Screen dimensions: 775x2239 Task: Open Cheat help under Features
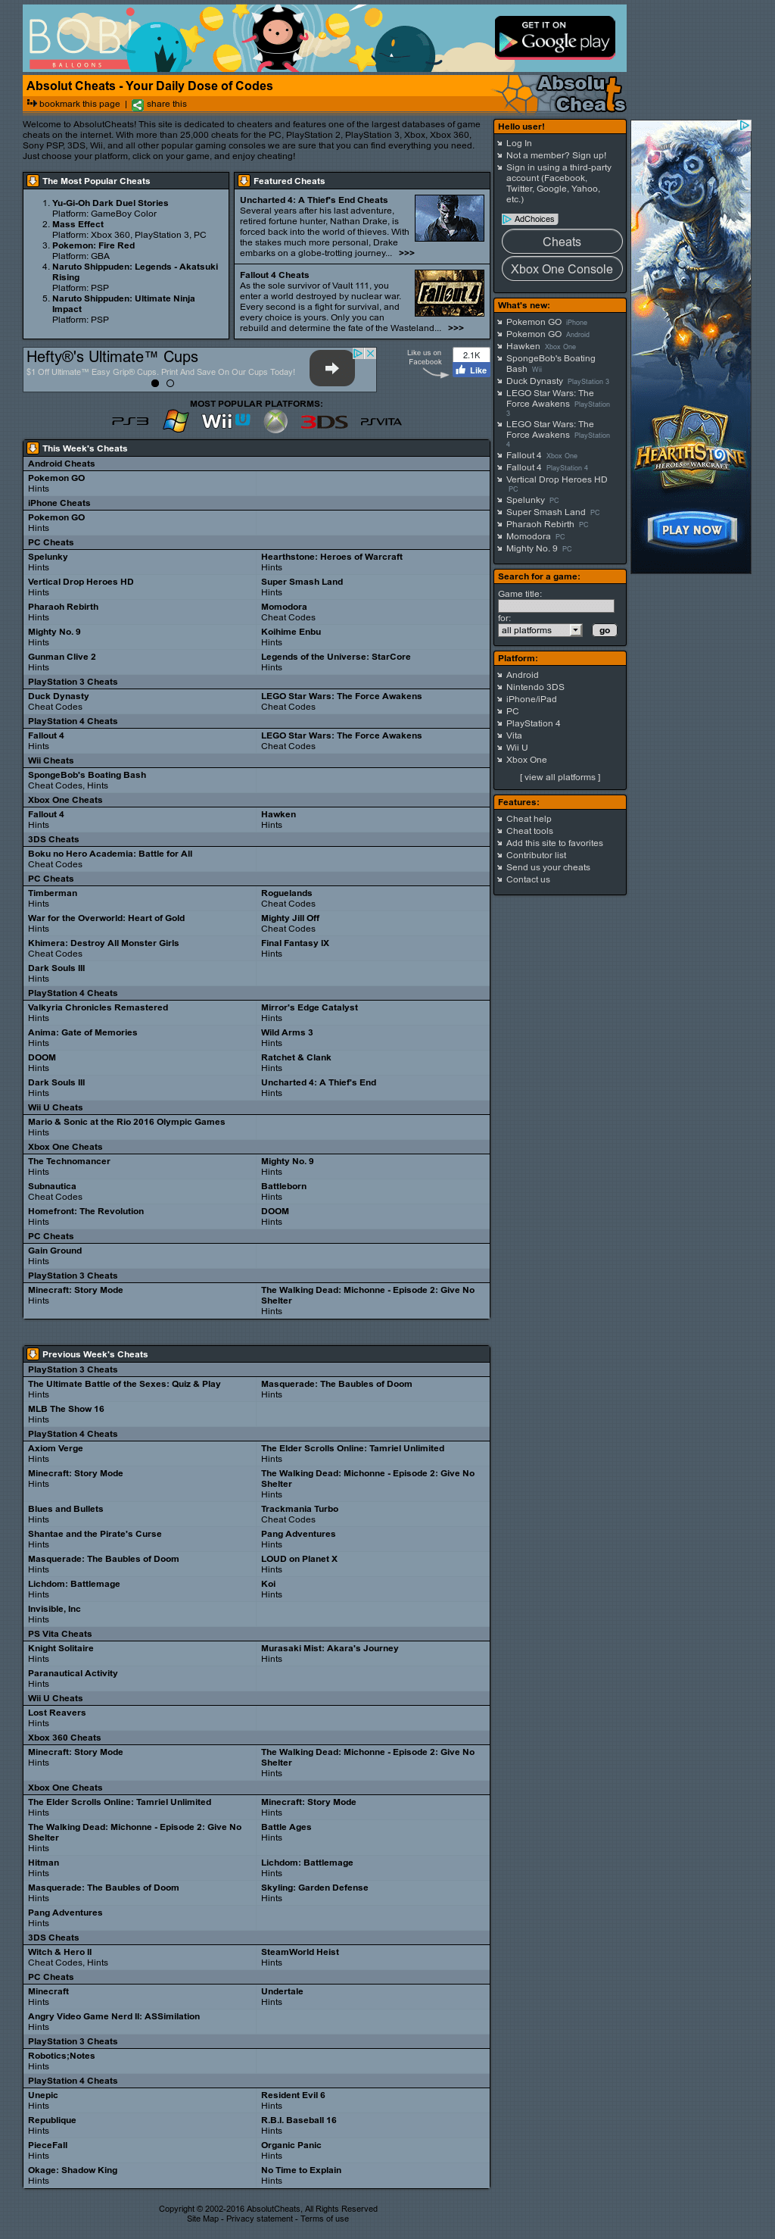coord(528,819)
